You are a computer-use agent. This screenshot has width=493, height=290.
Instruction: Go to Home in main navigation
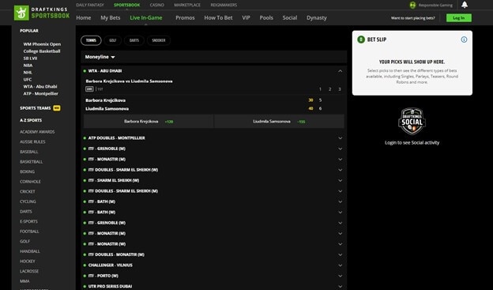[83, 18]
